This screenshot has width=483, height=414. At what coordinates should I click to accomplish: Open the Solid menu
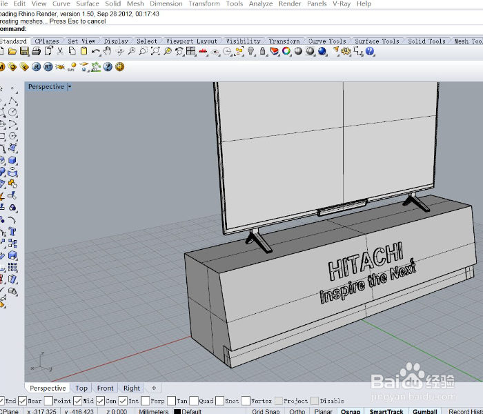(x=112, y=3)
